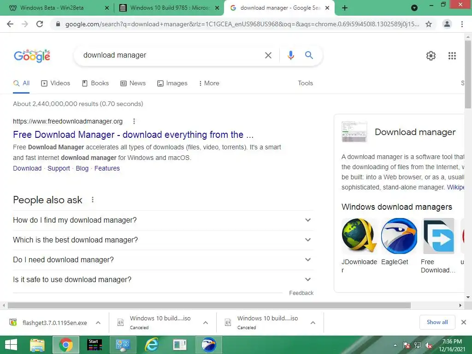
Task: Show hidden system tray icons
Action: click(395, 345)
